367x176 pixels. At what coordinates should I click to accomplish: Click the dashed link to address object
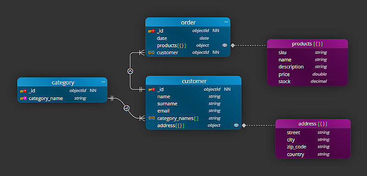(261, 125)
